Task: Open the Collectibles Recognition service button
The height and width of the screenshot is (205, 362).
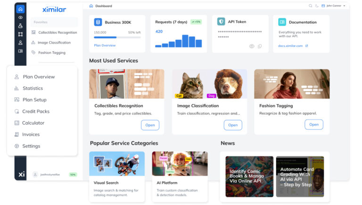Action: (x=150, y=125)
